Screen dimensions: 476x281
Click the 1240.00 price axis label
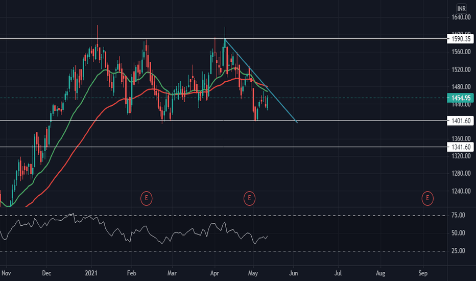pos(461,191)
